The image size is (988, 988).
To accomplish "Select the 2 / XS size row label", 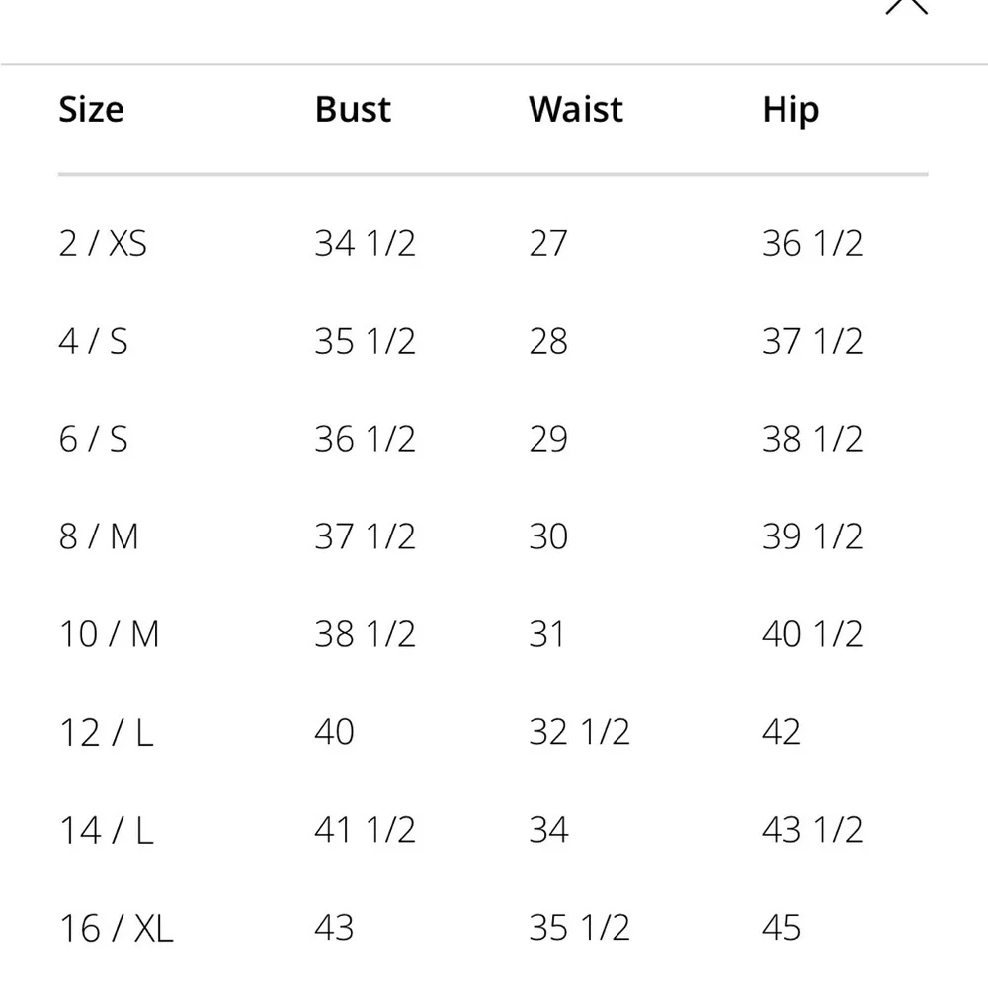I will click(103, 243).
